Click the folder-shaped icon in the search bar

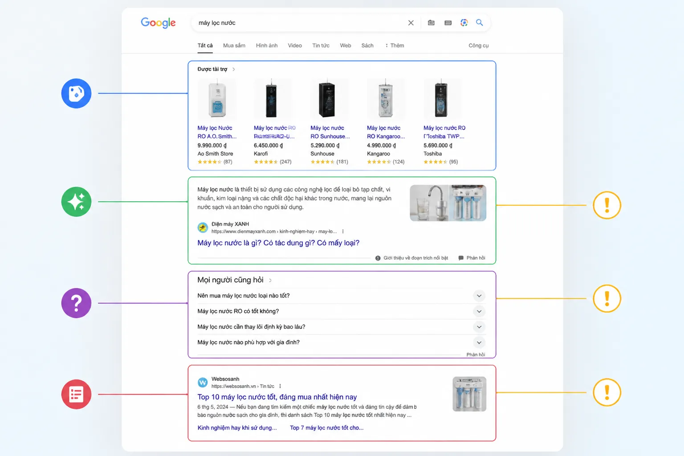click(431, 23)
